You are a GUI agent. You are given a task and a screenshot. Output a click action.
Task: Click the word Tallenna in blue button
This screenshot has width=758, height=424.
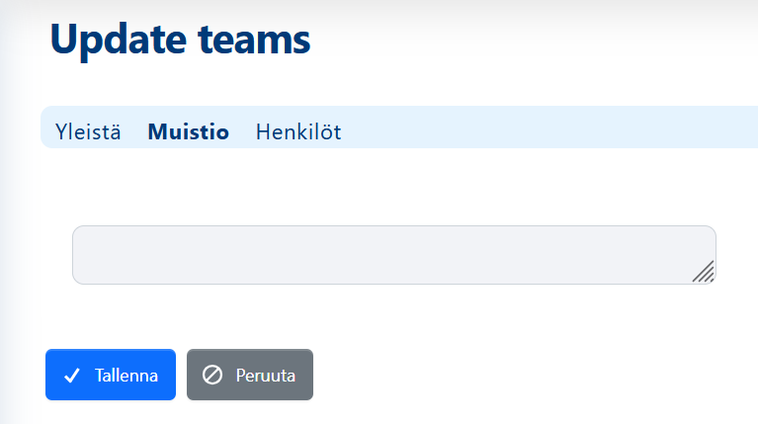click(x=126, y=376)
